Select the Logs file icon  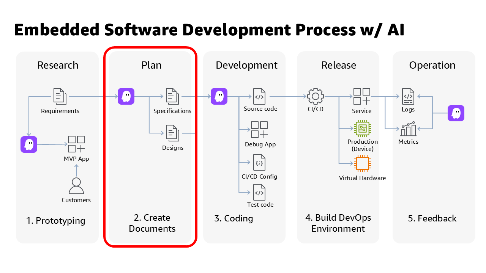tap(408, 96)
